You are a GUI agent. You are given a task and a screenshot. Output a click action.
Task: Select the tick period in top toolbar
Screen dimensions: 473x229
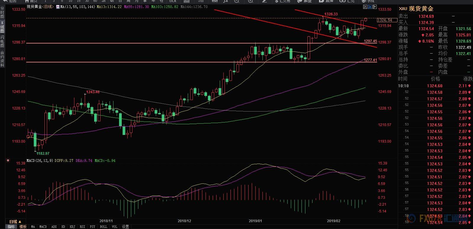(173, 1)
